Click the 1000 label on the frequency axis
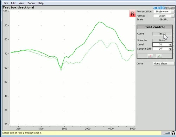Viewport: 176px width, 137px height. coord(64,129)
